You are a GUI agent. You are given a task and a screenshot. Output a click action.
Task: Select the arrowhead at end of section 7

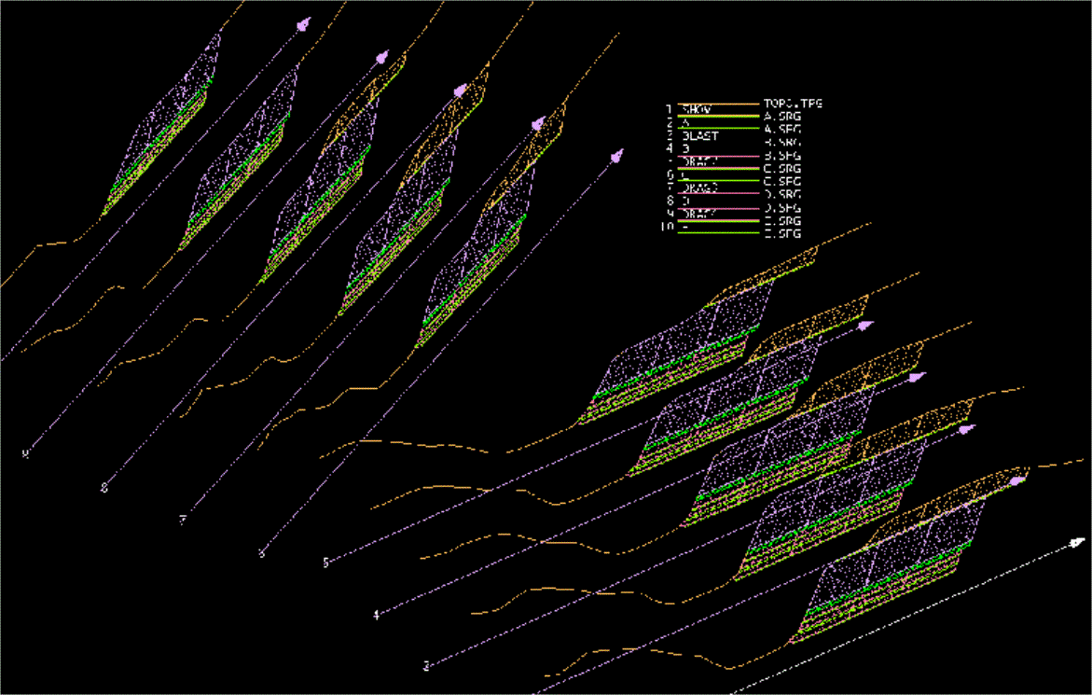coord(460,91)
